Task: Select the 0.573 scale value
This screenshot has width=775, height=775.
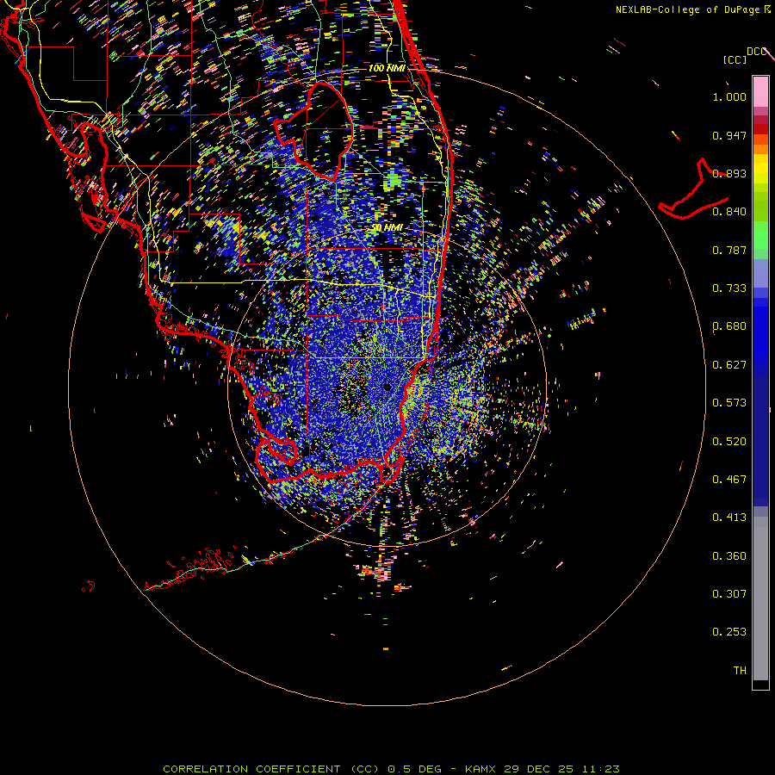Action: 729,403
